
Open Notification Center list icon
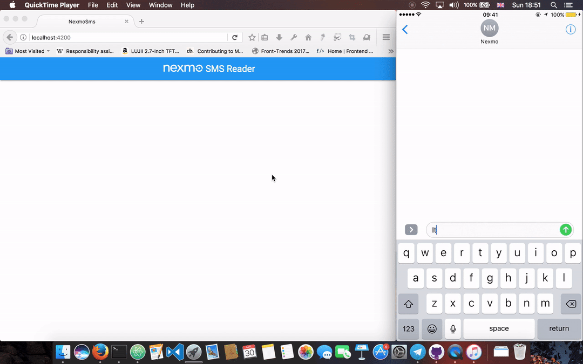568,5
